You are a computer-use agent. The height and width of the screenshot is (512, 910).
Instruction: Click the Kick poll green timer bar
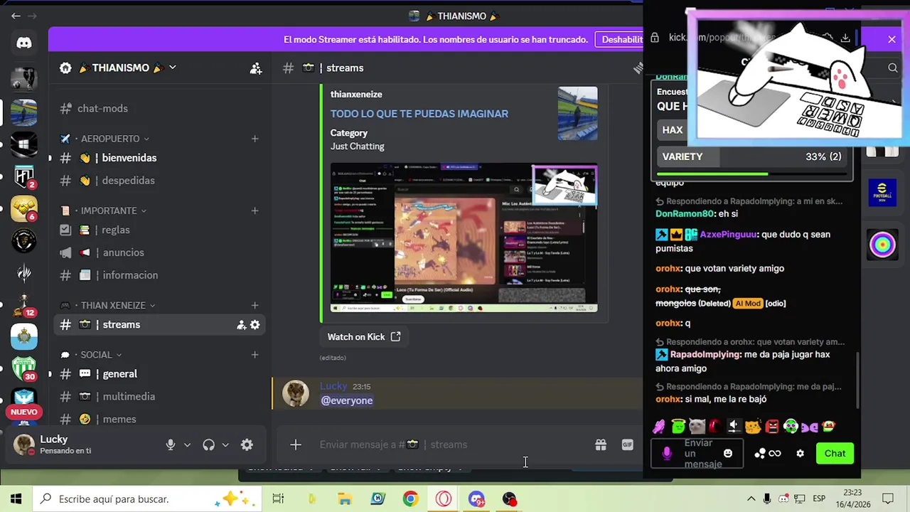(712, 174)
